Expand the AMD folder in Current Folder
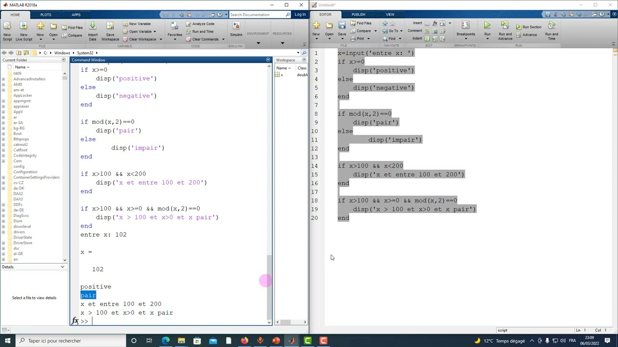Screen dimensions: 618x347 tap(3, 84)
